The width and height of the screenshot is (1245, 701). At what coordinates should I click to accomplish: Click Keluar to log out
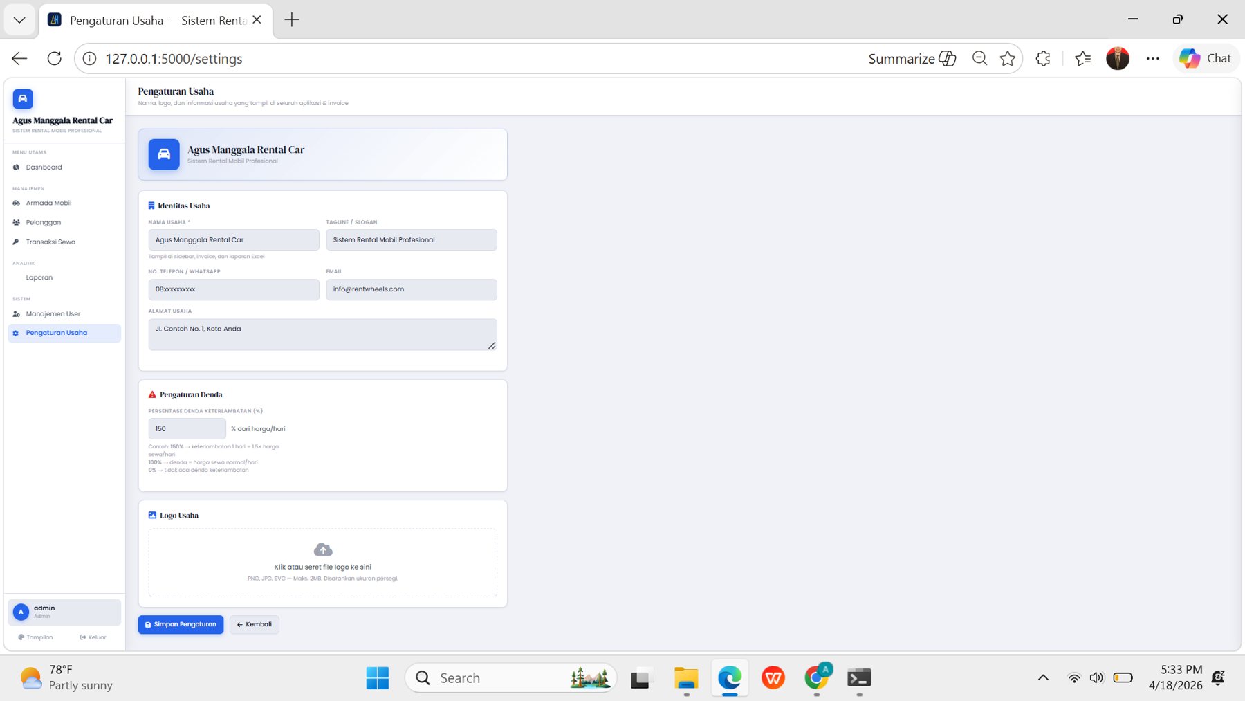93,637
